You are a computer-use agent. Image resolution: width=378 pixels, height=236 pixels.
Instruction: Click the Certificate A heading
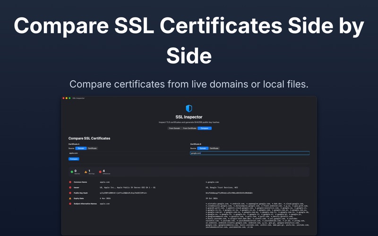click(74, 144)
